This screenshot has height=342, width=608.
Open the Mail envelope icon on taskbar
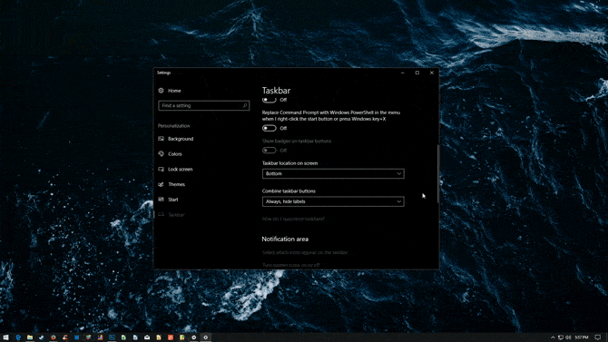(147, 337)
